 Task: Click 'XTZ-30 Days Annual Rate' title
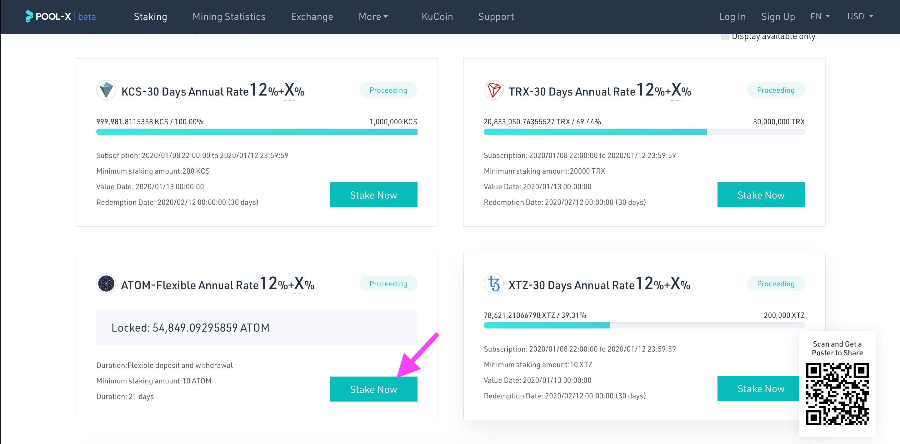pos(572,285)
